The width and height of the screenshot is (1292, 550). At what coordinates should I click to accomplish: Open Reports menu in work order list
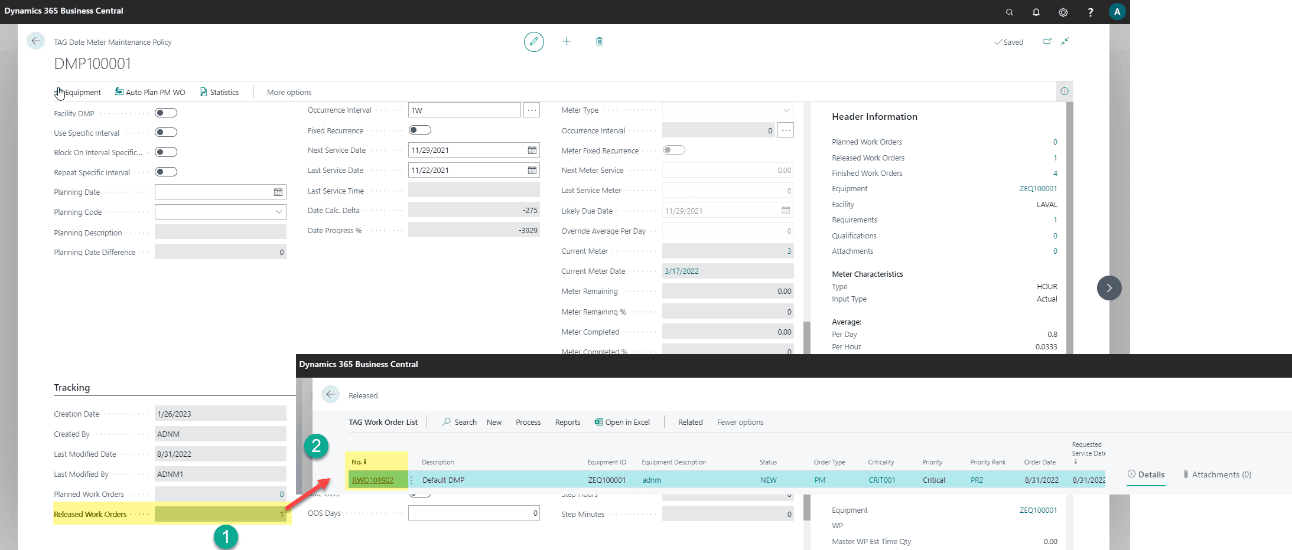[568, 422]
